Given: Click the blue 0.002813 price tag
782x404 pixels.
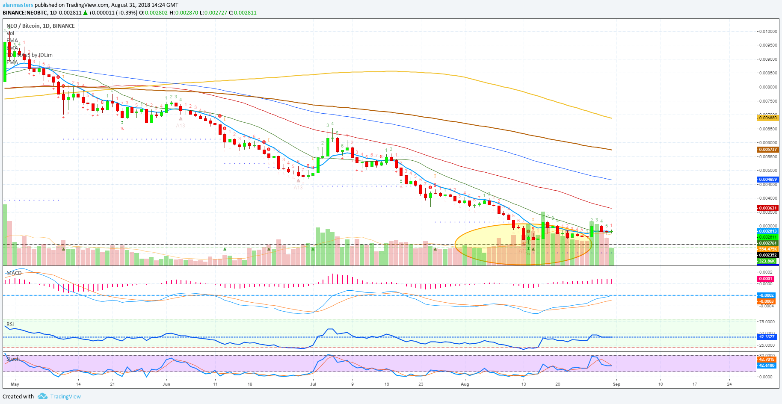Looking at the screenshot, I should [x=768, y=231].
